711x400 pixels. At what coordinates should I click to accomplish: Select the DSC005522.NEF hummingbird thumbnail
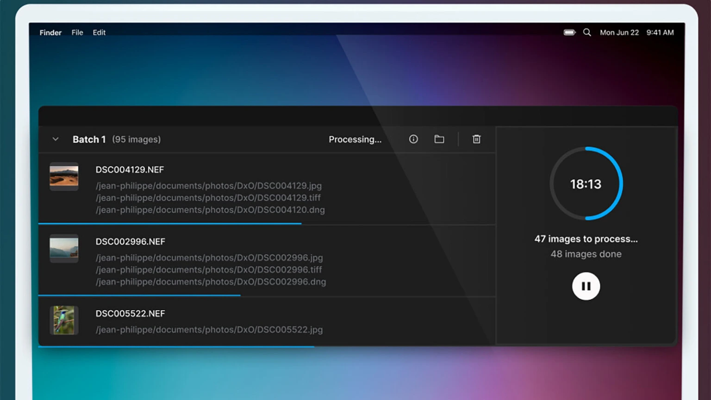click(64, 320)
